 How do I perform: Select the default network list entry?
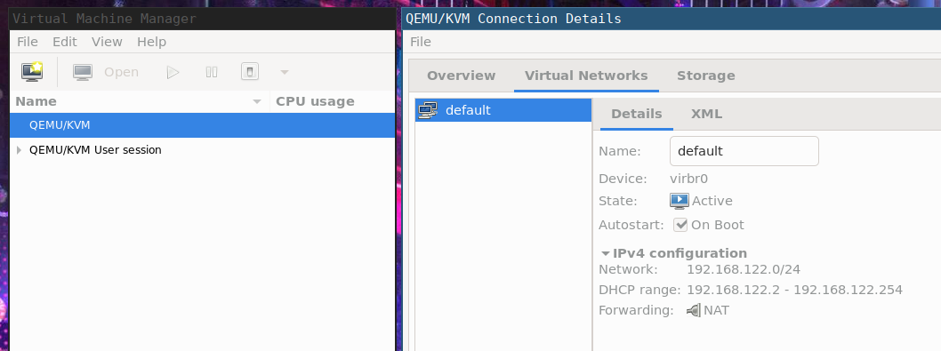[503, 110]
